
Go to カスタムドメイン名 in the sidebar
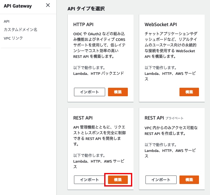tap(20, 30)
